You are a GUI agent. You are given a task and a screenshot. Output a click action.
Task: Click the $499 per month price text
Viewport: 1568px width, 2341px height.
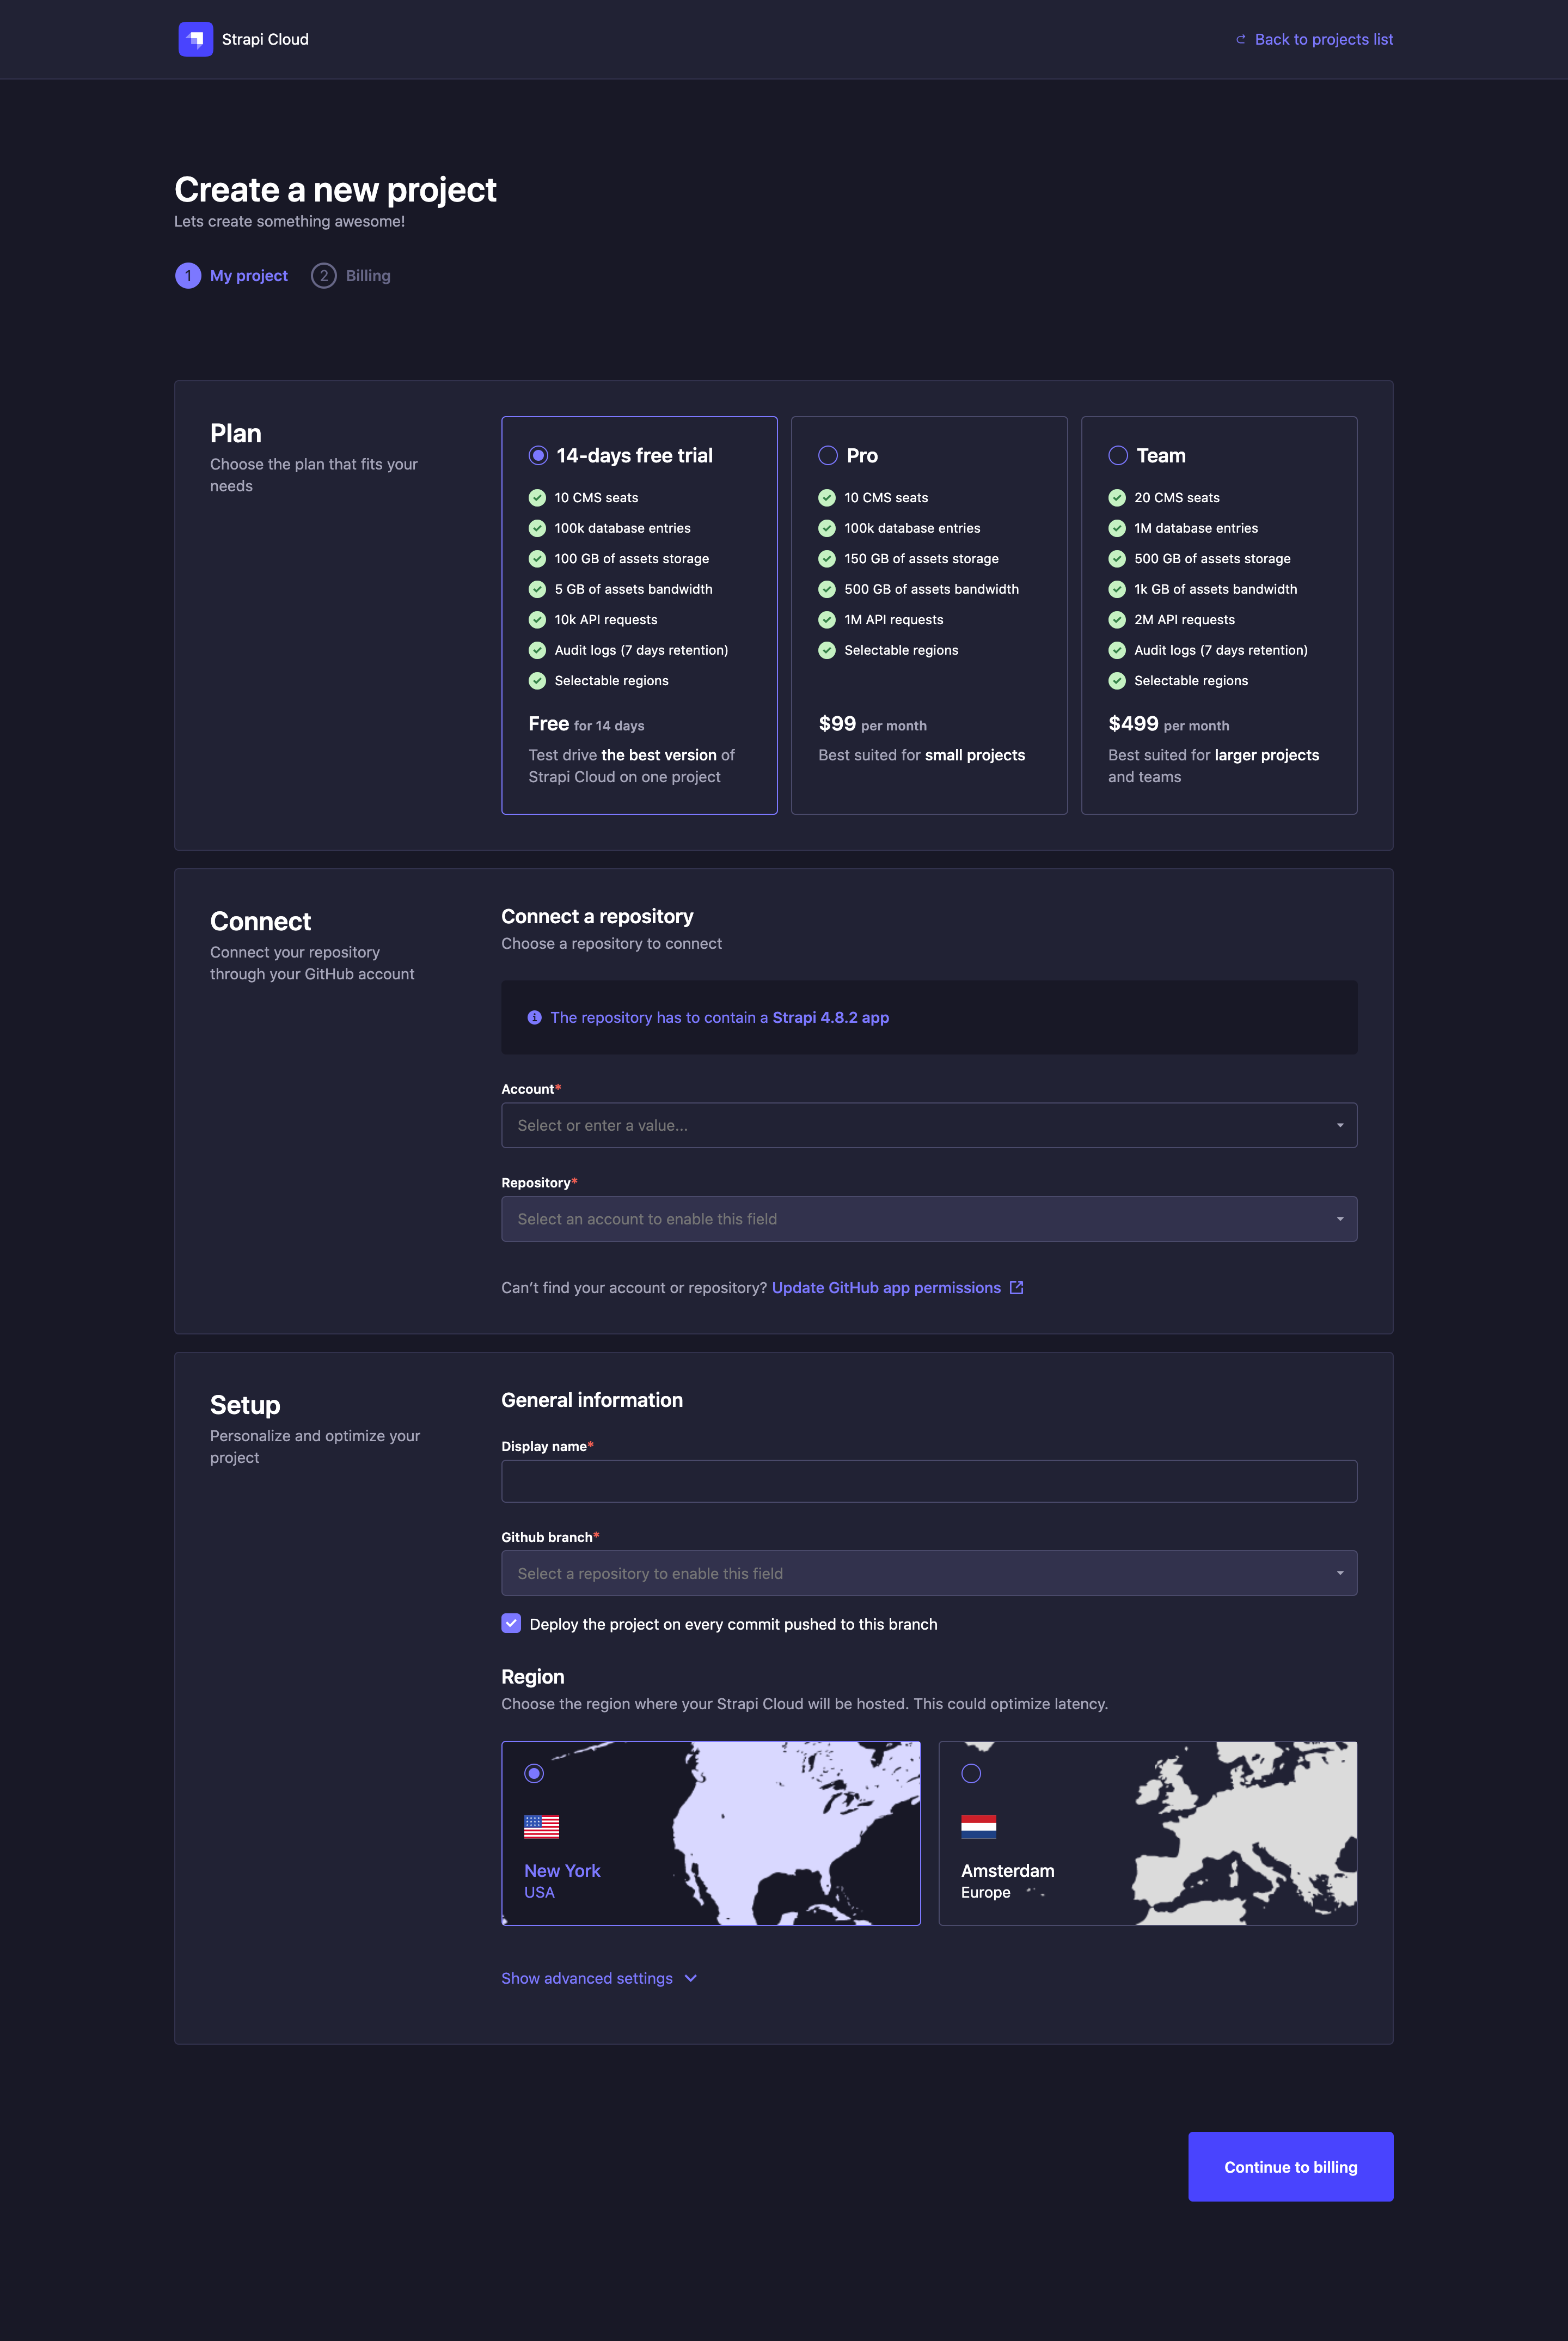(x=1168, y=723)
